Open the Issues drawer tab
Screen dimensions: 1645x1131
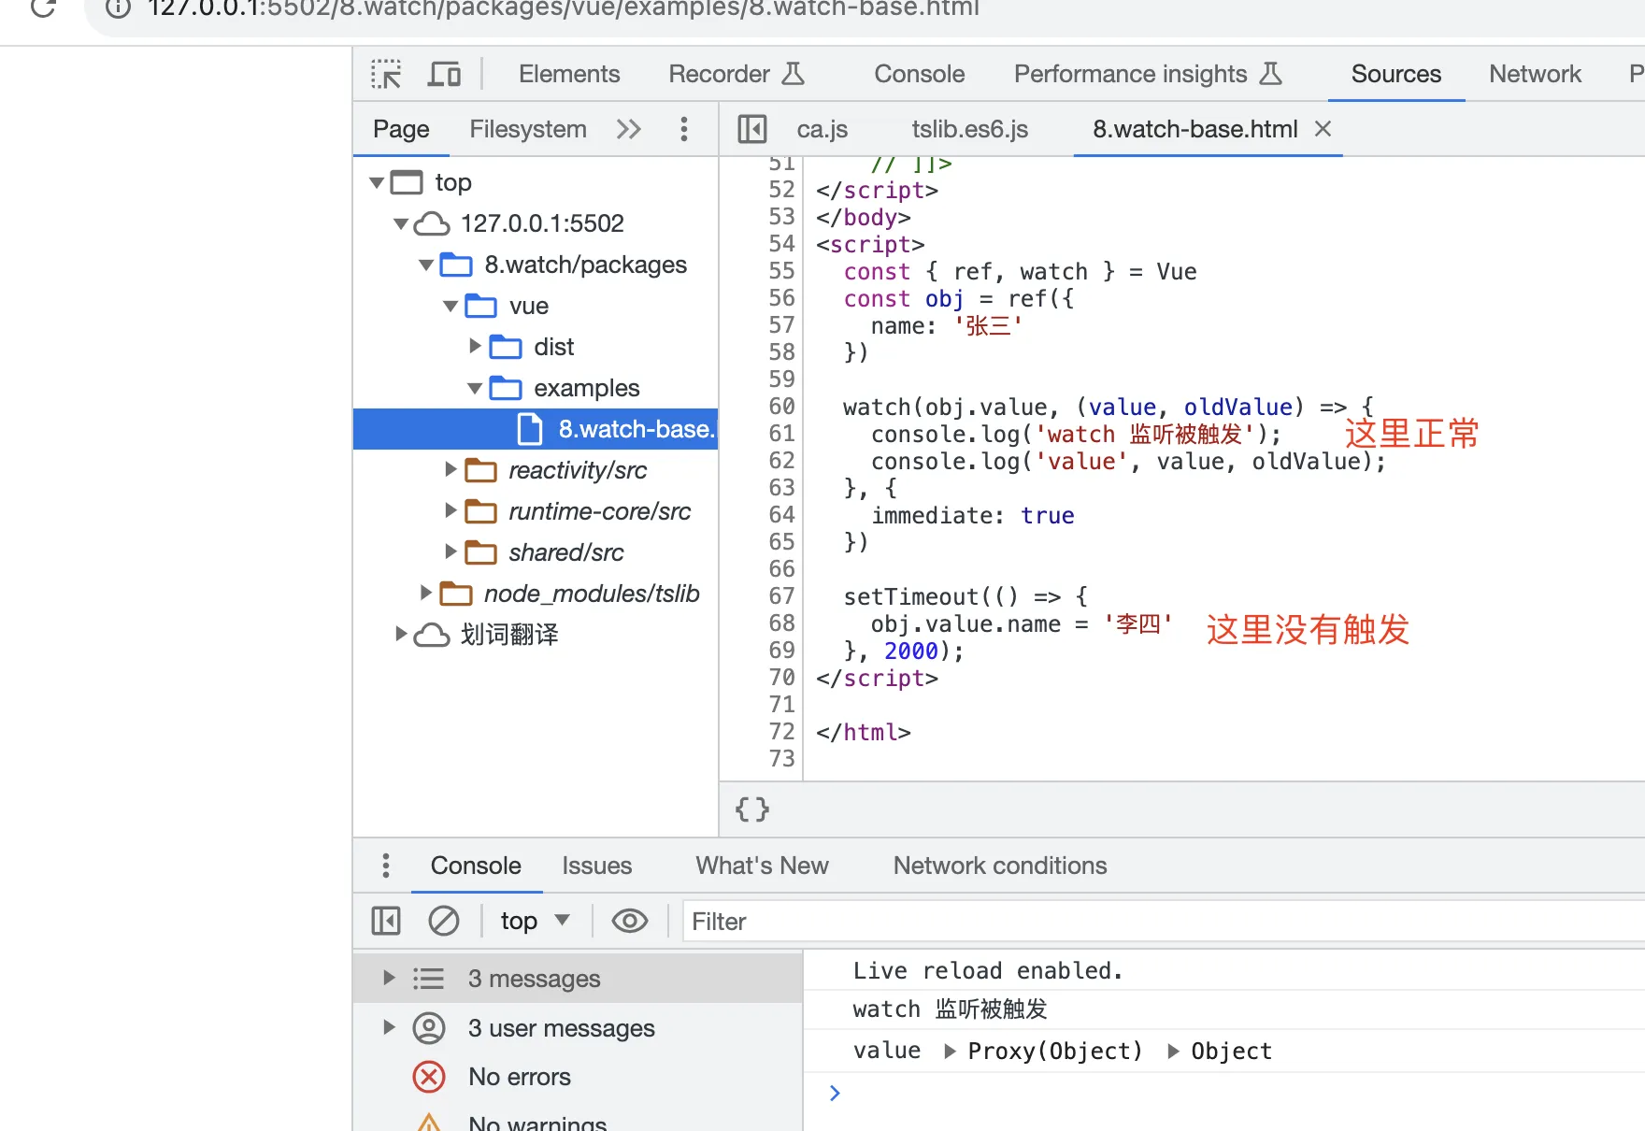[597, 866]
